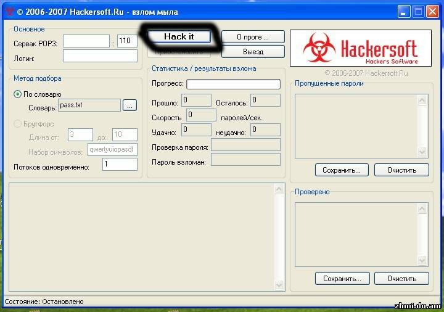Image resolution: width=444 pixels, height=312 pixels.
Task: Click scroll down arrow in Проверено list
Action: pyautogui.click(x=422, y=260)
